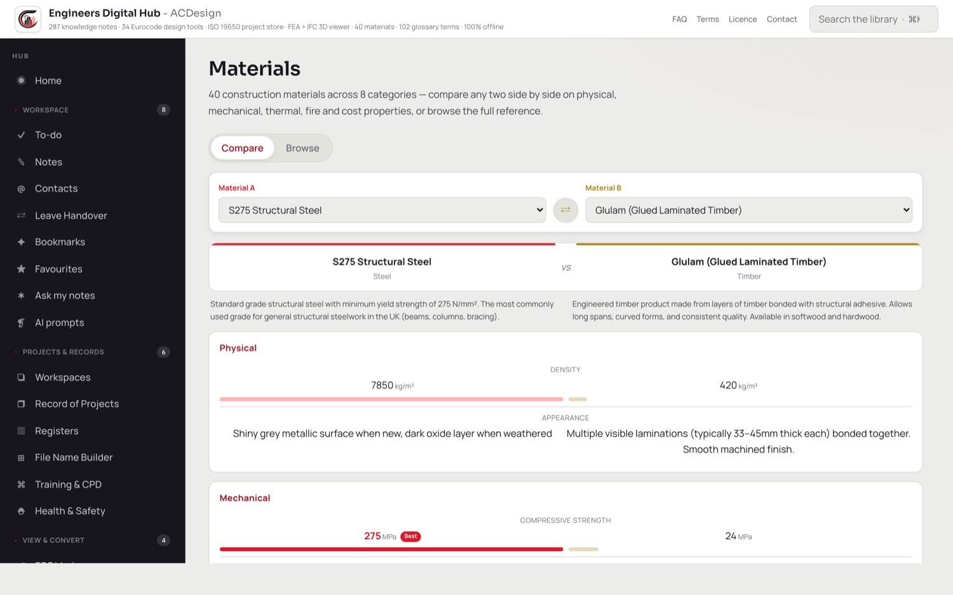Click the glulam density bar
This screenshot has width=953, height=595.
pyautogui.click(x=578, y=399)
